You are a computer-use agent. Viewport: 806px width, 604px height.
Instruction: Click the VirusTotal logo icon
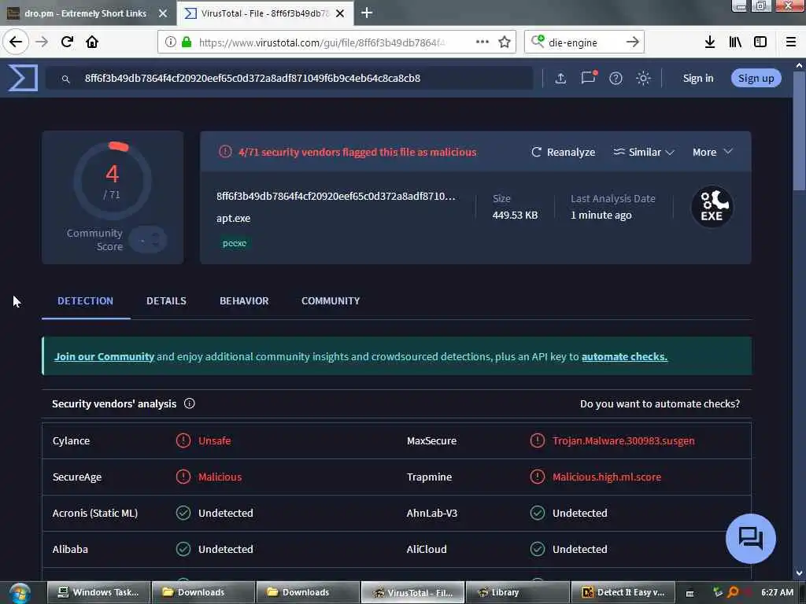[23, 78]
